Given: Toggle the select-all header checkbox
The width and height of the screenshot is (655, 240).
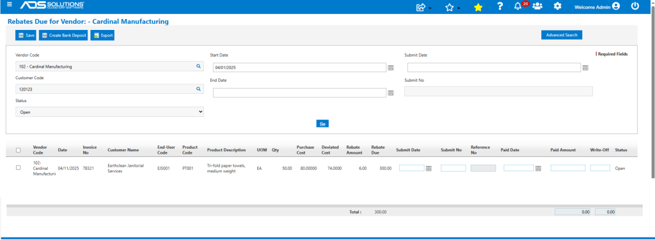Looking at the screenshot, I should (x=18, y=150).
